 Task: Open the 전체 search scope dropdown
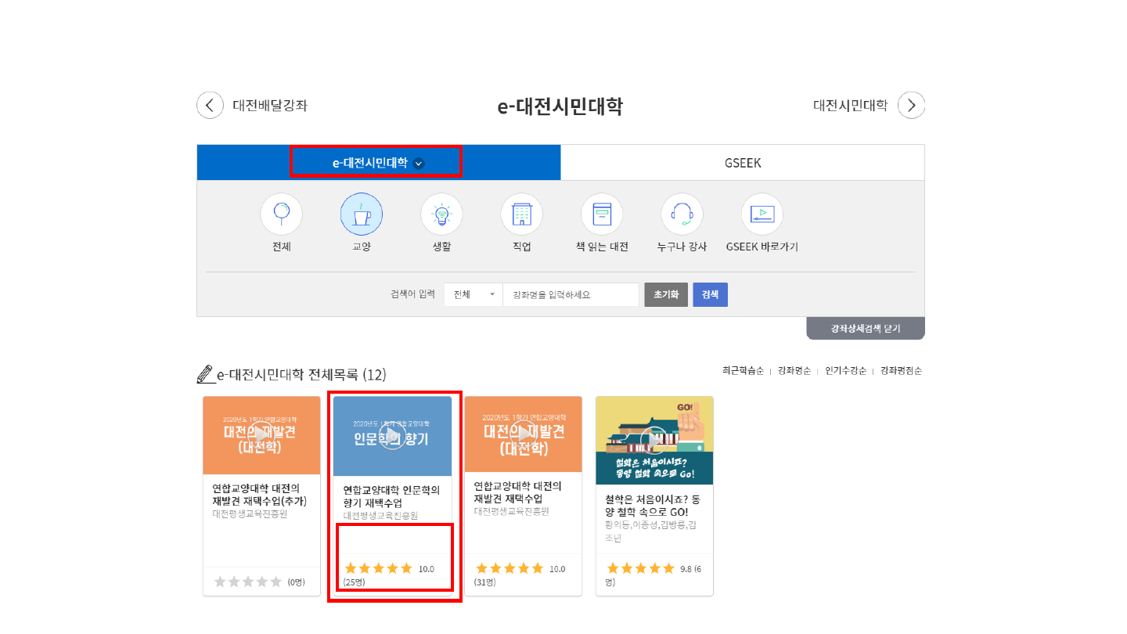tap(473, 295)
